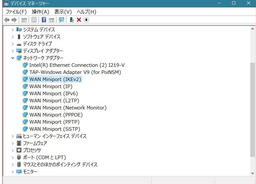Image resolution: width=256 pixels, height=184 pixels.
Task: Click the blue Help question-mark icon
Action: (44, 20)
